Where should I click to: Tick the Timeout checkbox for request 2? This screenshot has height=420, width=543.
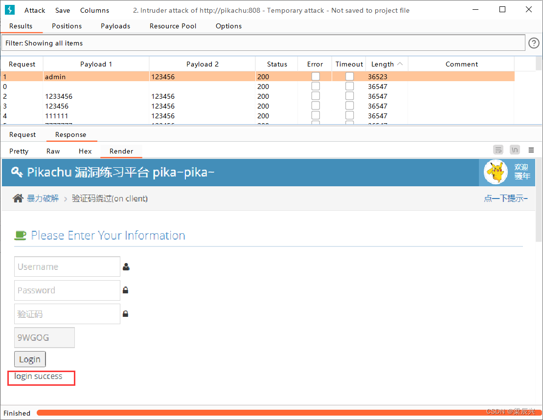349,95
